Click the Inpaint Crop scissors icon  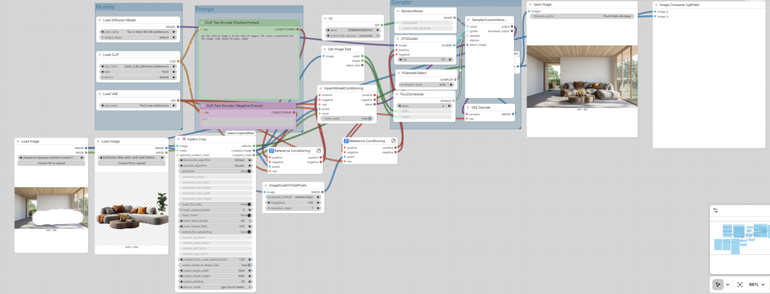[184, 139]
